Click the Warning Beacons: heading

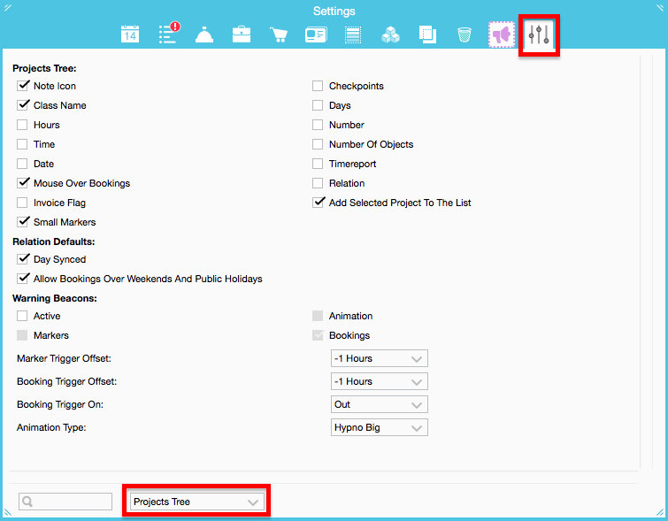(x=55, y=298)
